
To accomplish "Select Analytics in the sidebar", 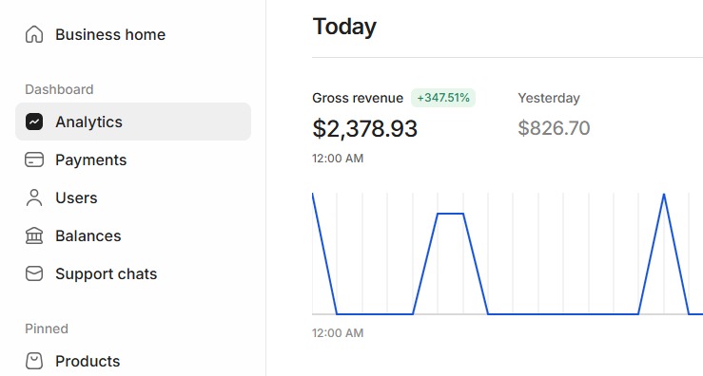I will click(x=133, y=122).
